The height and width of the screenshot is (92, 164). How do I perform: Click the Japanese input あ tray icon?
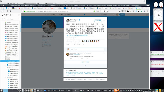pyautogui.click(x=116, y=90)
